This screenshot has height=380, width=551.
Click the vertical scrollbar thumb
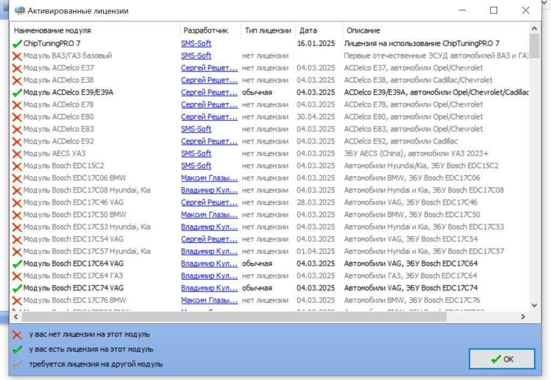pos(534,46)
